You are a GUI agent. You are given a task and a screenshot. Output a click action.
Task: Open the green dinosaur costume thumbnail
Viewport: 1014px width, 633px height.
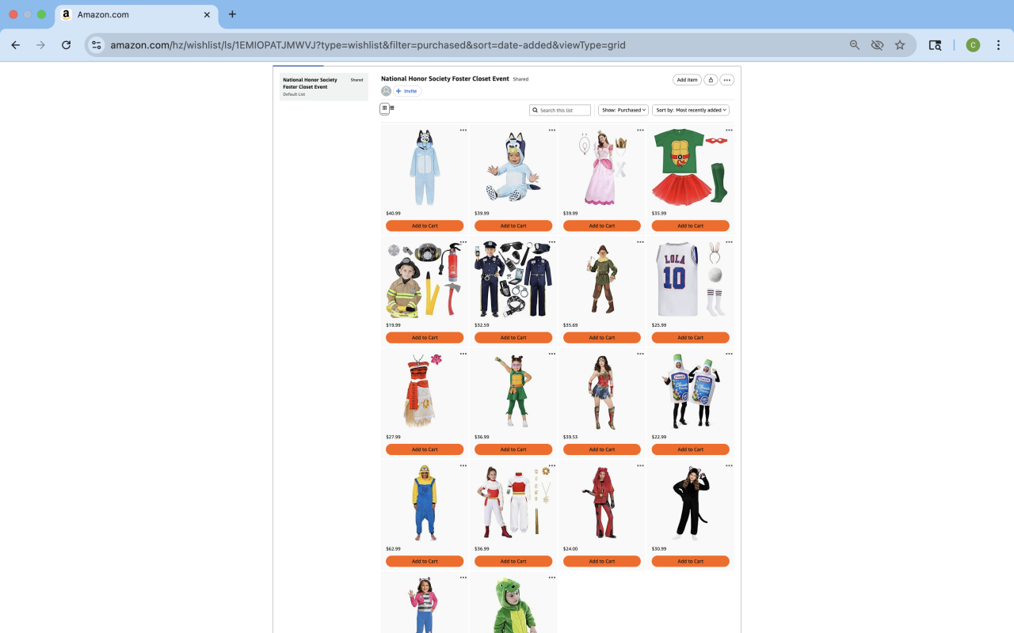point(513,605)
